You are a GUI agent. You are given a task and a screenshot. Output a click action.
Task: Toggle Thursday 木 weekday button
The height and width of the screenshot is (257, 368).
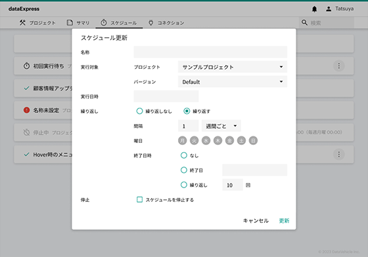click(218, 140)
